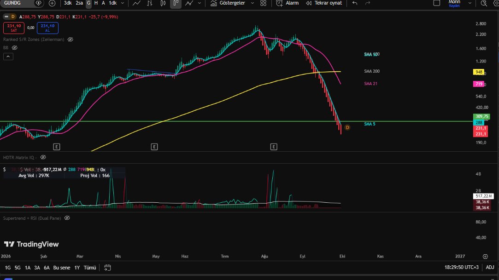
Task: Undo the last chart action
Action: click(x=355, y=3)
